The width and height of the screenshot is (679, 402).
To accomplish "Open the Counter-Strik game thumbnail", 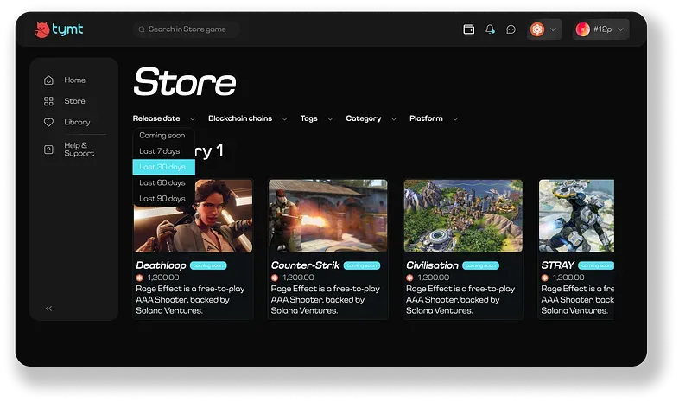I will (x=327, y=216).
